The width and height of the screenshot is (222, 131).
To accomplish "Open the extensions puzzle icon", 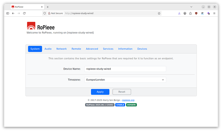I will (x=190, y=13).
